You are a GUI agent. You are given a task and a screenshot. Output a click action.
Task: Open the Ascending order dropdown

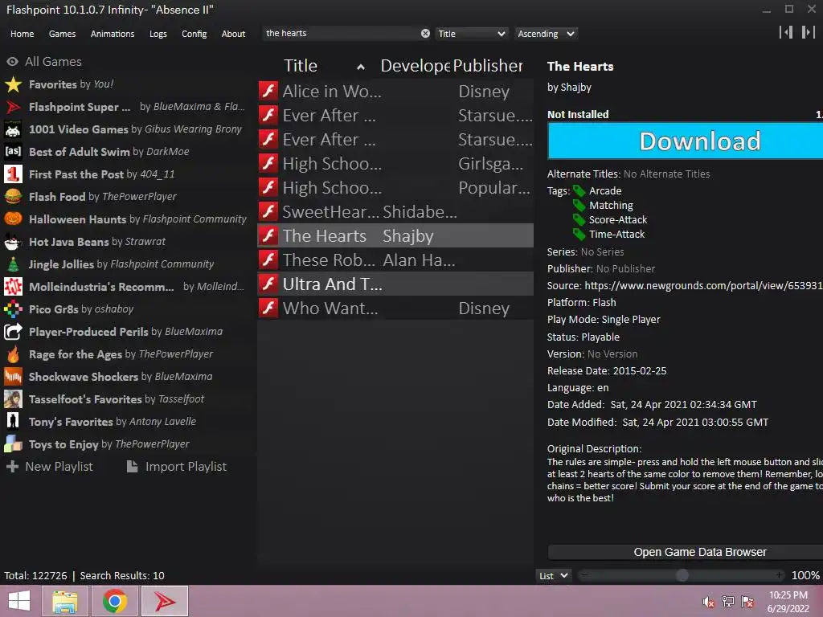click(x=546, y=34)
